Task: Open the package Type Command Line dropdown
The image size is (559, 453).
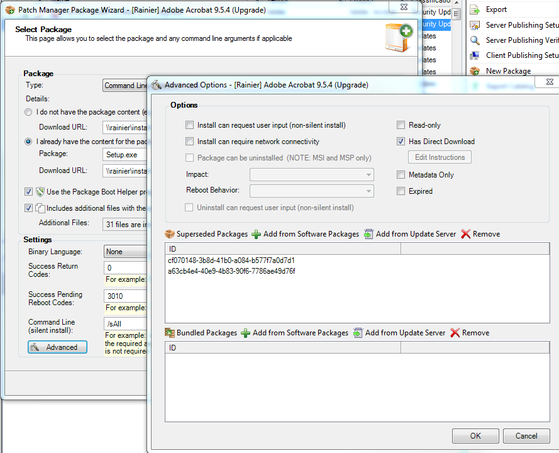Action: pyautogui.click(x=125, y=85)
